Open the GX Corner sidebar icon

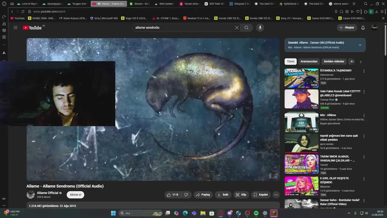[x=4, y=199]
